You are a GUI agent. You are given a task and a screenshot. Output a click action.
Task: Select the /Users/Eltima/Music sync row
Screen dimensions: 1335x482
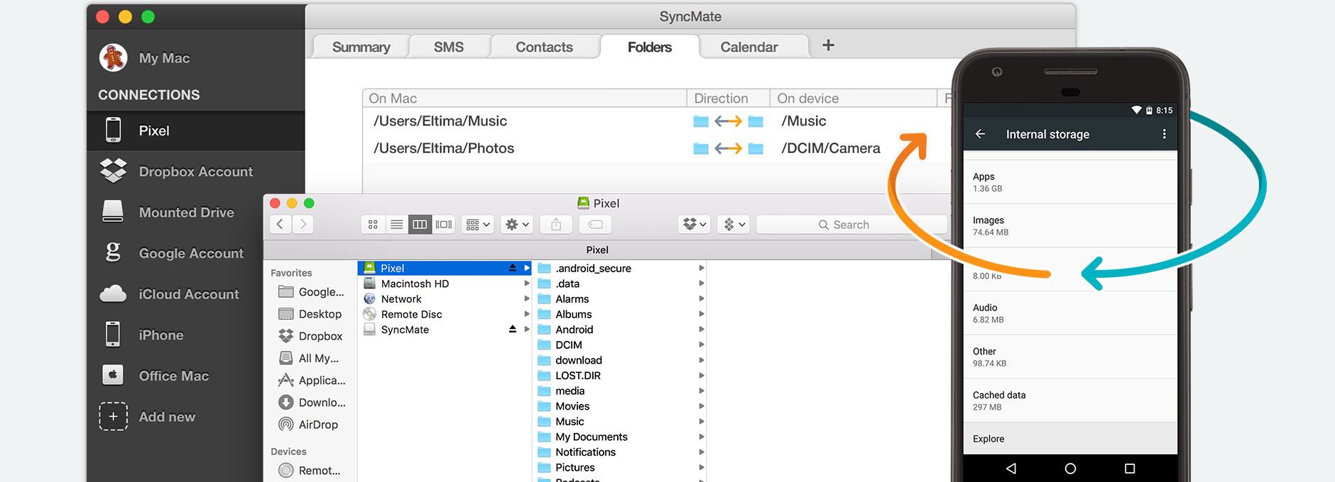click(x=440, y=121)
